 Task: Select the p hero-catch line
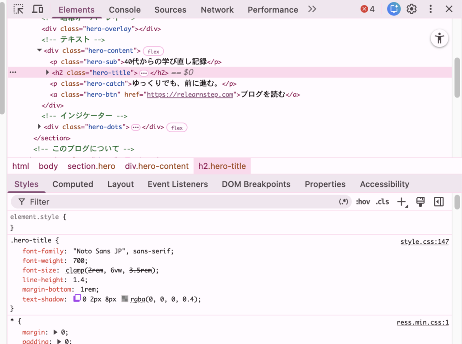[143, 84]
